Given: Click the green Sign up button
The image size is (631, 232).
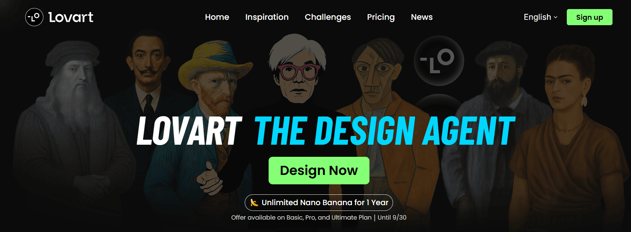Looking at the screenshot, I should pos(590,17).
